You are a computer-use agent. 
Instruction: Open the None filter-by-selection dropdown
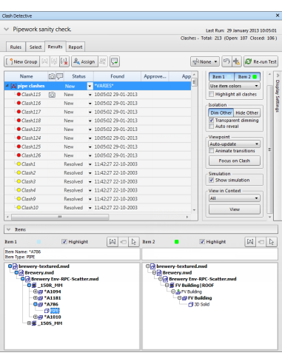click(205, 61)
